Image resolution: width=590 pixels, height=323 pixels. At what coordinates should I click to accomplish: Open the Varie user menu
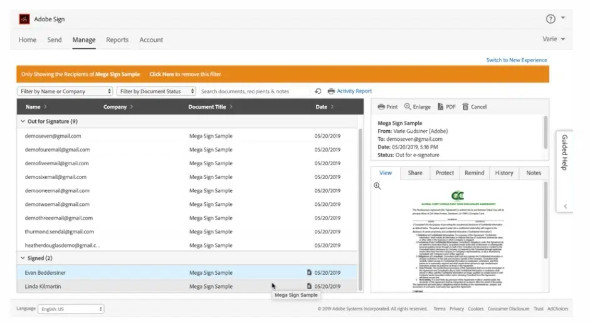pyautogui.click(x=554, y=39)
